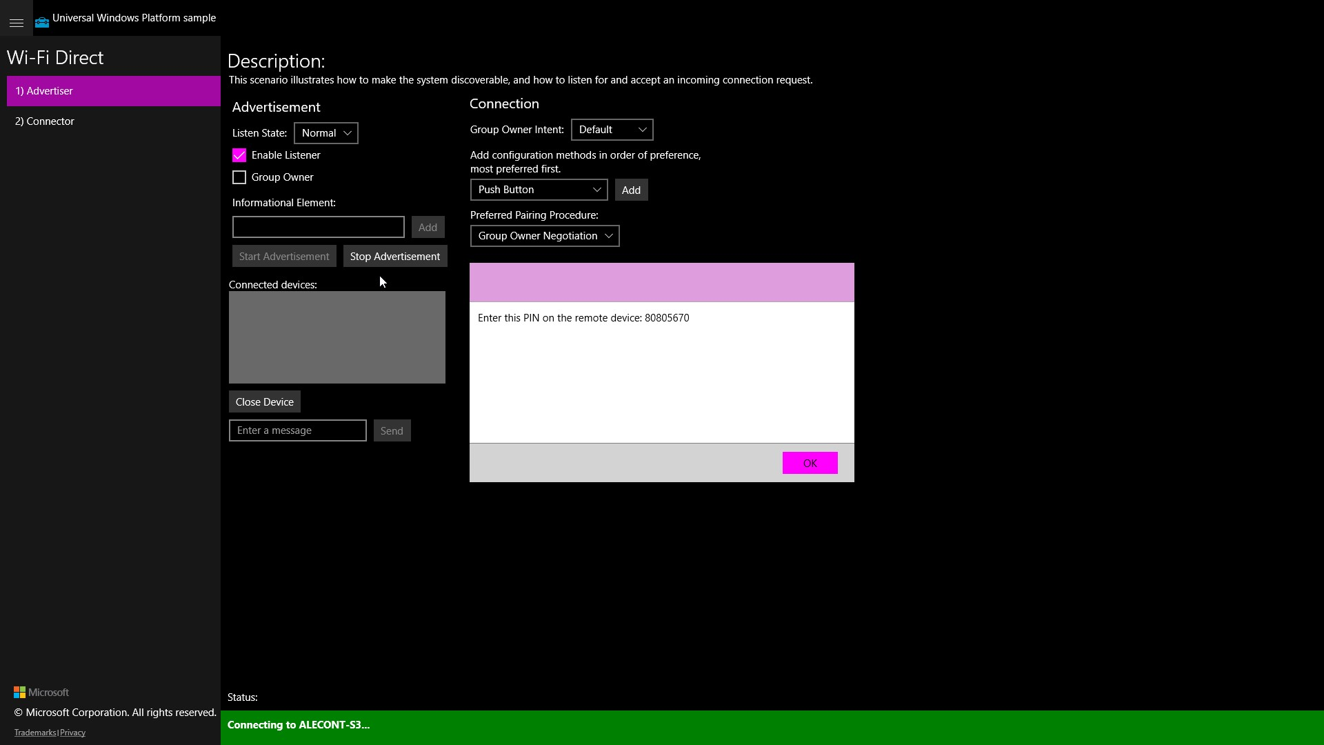Focus the Enter a message field
Image resolution: width=1324 pixels, height=745 pixels.
298,430
